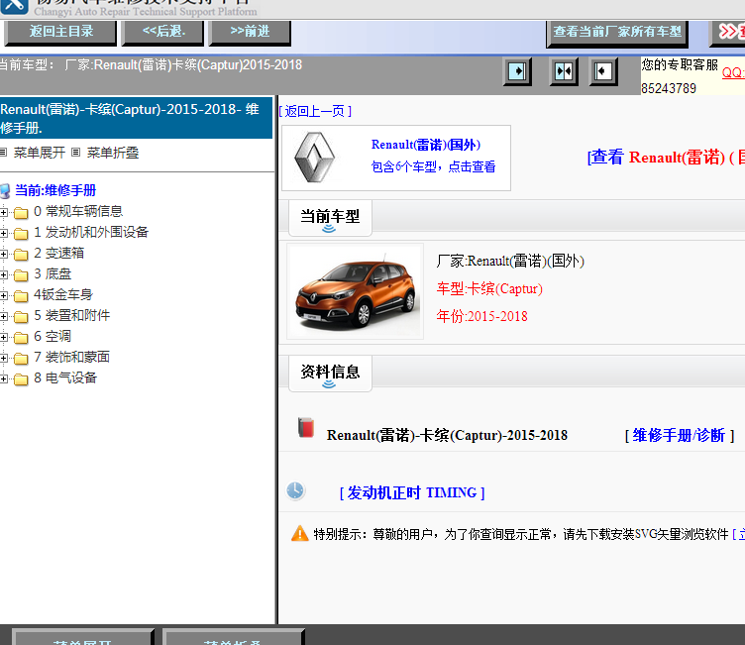Image resolution: width=745 pixels, height=645 pixels.
Task: Select the 资料信息 section tab
Action: [x=330, y=373]
